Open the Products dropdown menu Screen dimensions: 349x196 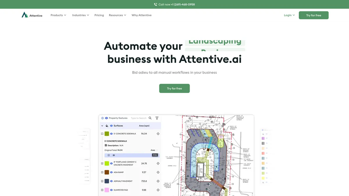coord(58,15)
